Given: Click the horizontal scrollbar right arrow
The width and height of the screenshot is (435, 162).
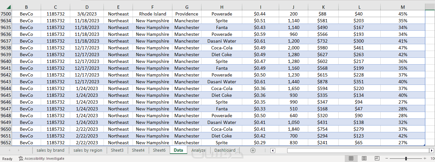Looking at the screenshot, I should pos(431,150).
